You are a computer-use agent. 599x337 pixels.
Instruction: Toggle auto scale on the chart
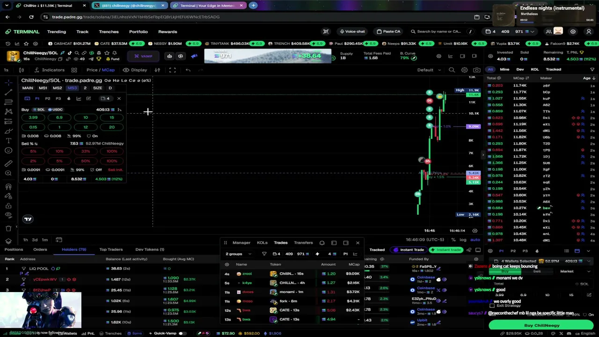(x=475, y=240)
